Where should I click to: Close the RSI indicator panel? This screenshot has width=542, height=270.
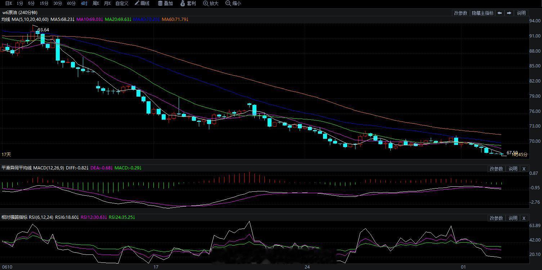pyautogui.click(x=524, y=218)
